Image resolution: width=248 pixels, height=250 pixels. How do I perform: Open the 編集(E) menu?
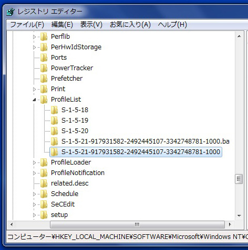62,25
